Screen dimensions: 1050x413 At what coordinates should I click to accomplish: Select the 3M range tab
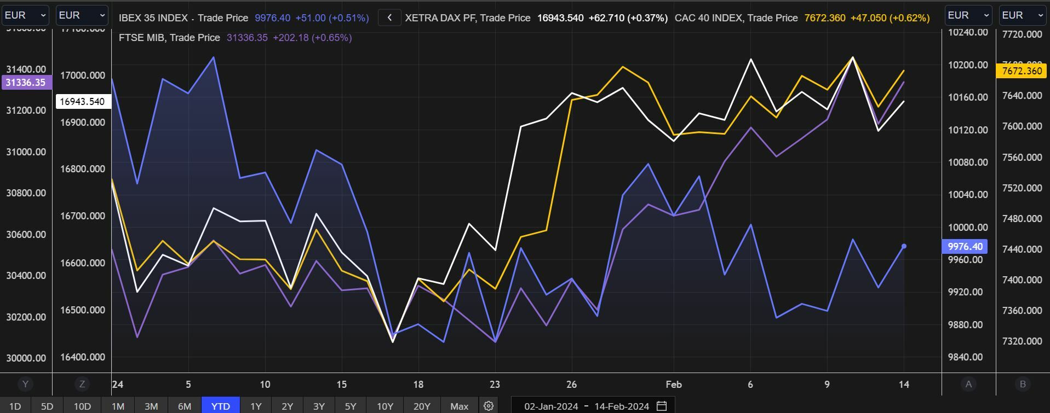(151, 406)
